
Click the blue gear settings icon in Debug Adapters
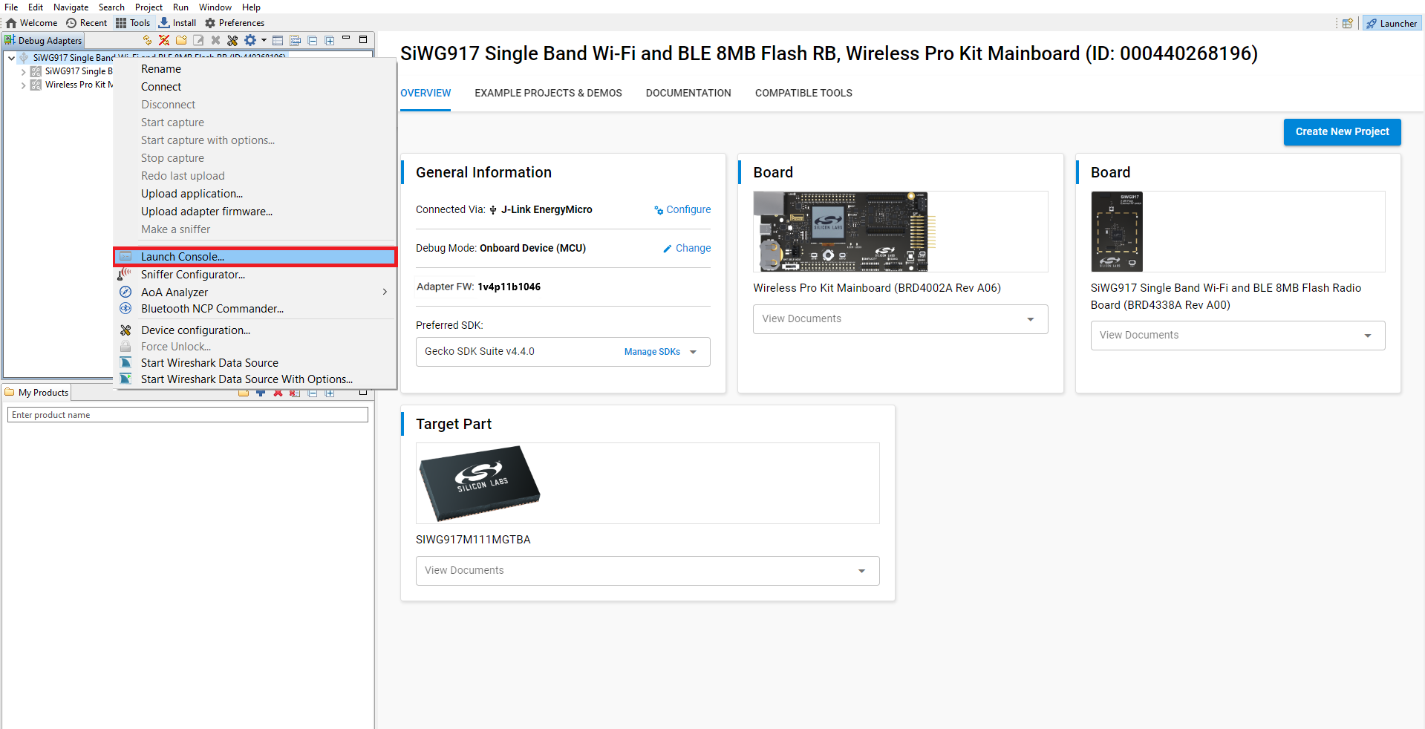pos(250,40)
